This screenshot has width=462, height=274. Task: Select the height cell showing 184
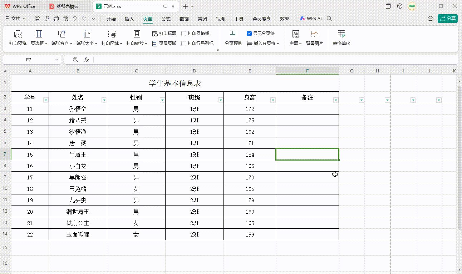tap(250, 154)
